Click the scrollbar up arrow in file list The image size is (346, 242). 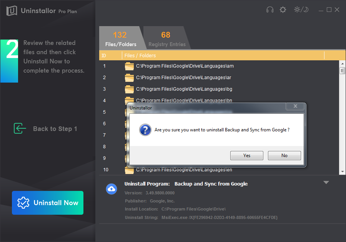tap(343, 64)
